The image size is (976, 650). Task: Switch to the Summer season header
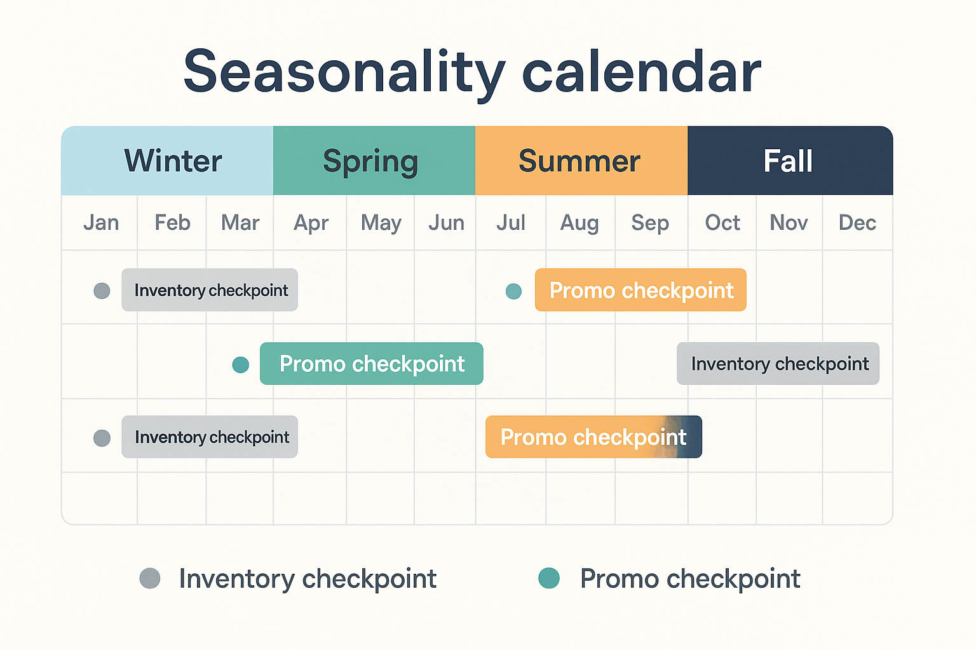point(581,161)
